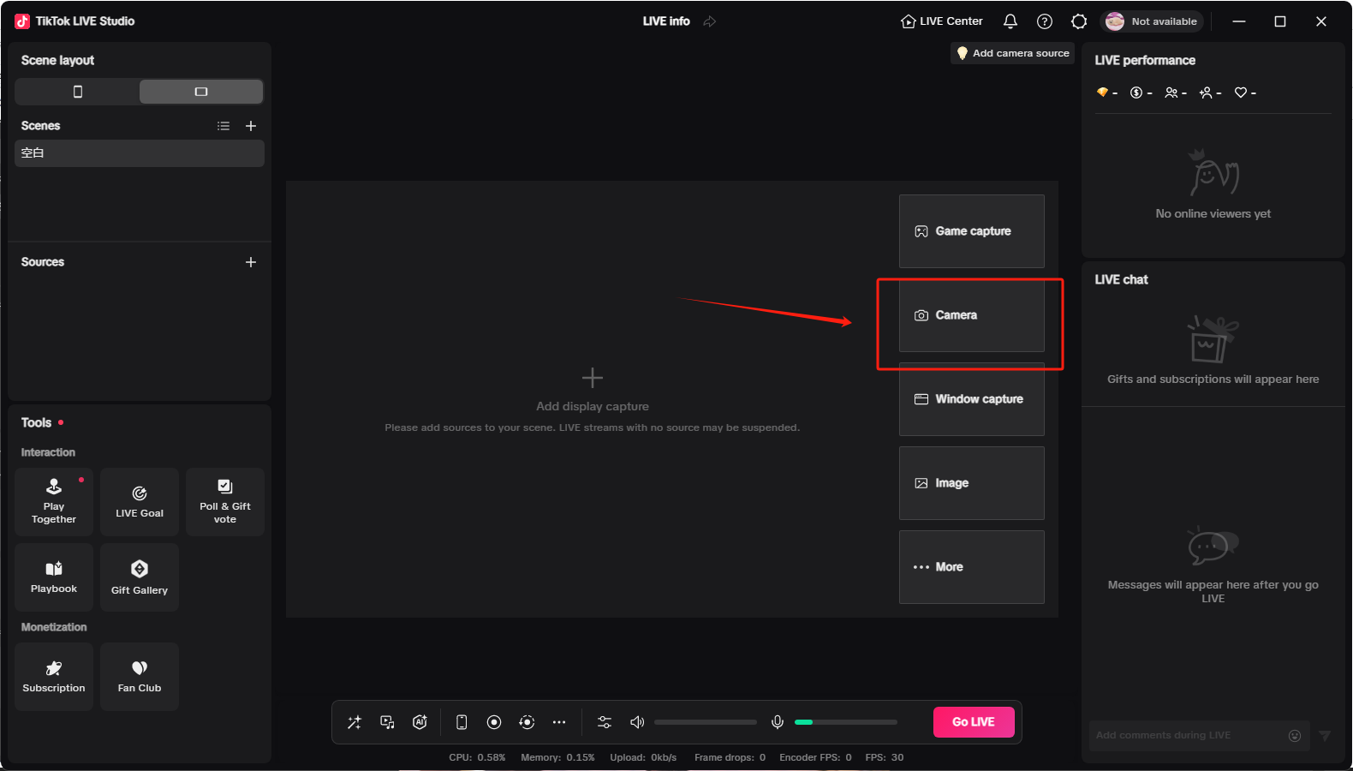
Task: Choose Image source
Action: coord(972,483)
